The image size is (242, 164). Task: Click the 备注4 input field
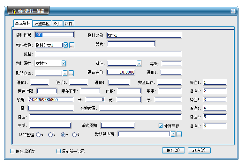pos(215,108)
